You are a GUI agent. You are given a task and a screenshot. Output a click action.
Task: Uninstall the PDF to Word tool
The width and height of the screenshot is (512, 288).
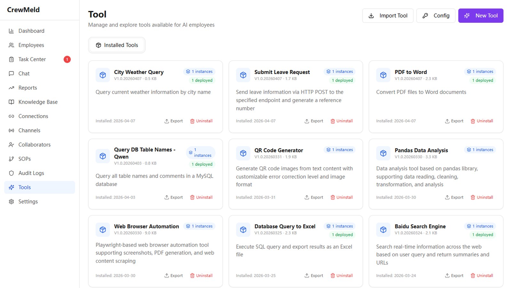[482, 121]
